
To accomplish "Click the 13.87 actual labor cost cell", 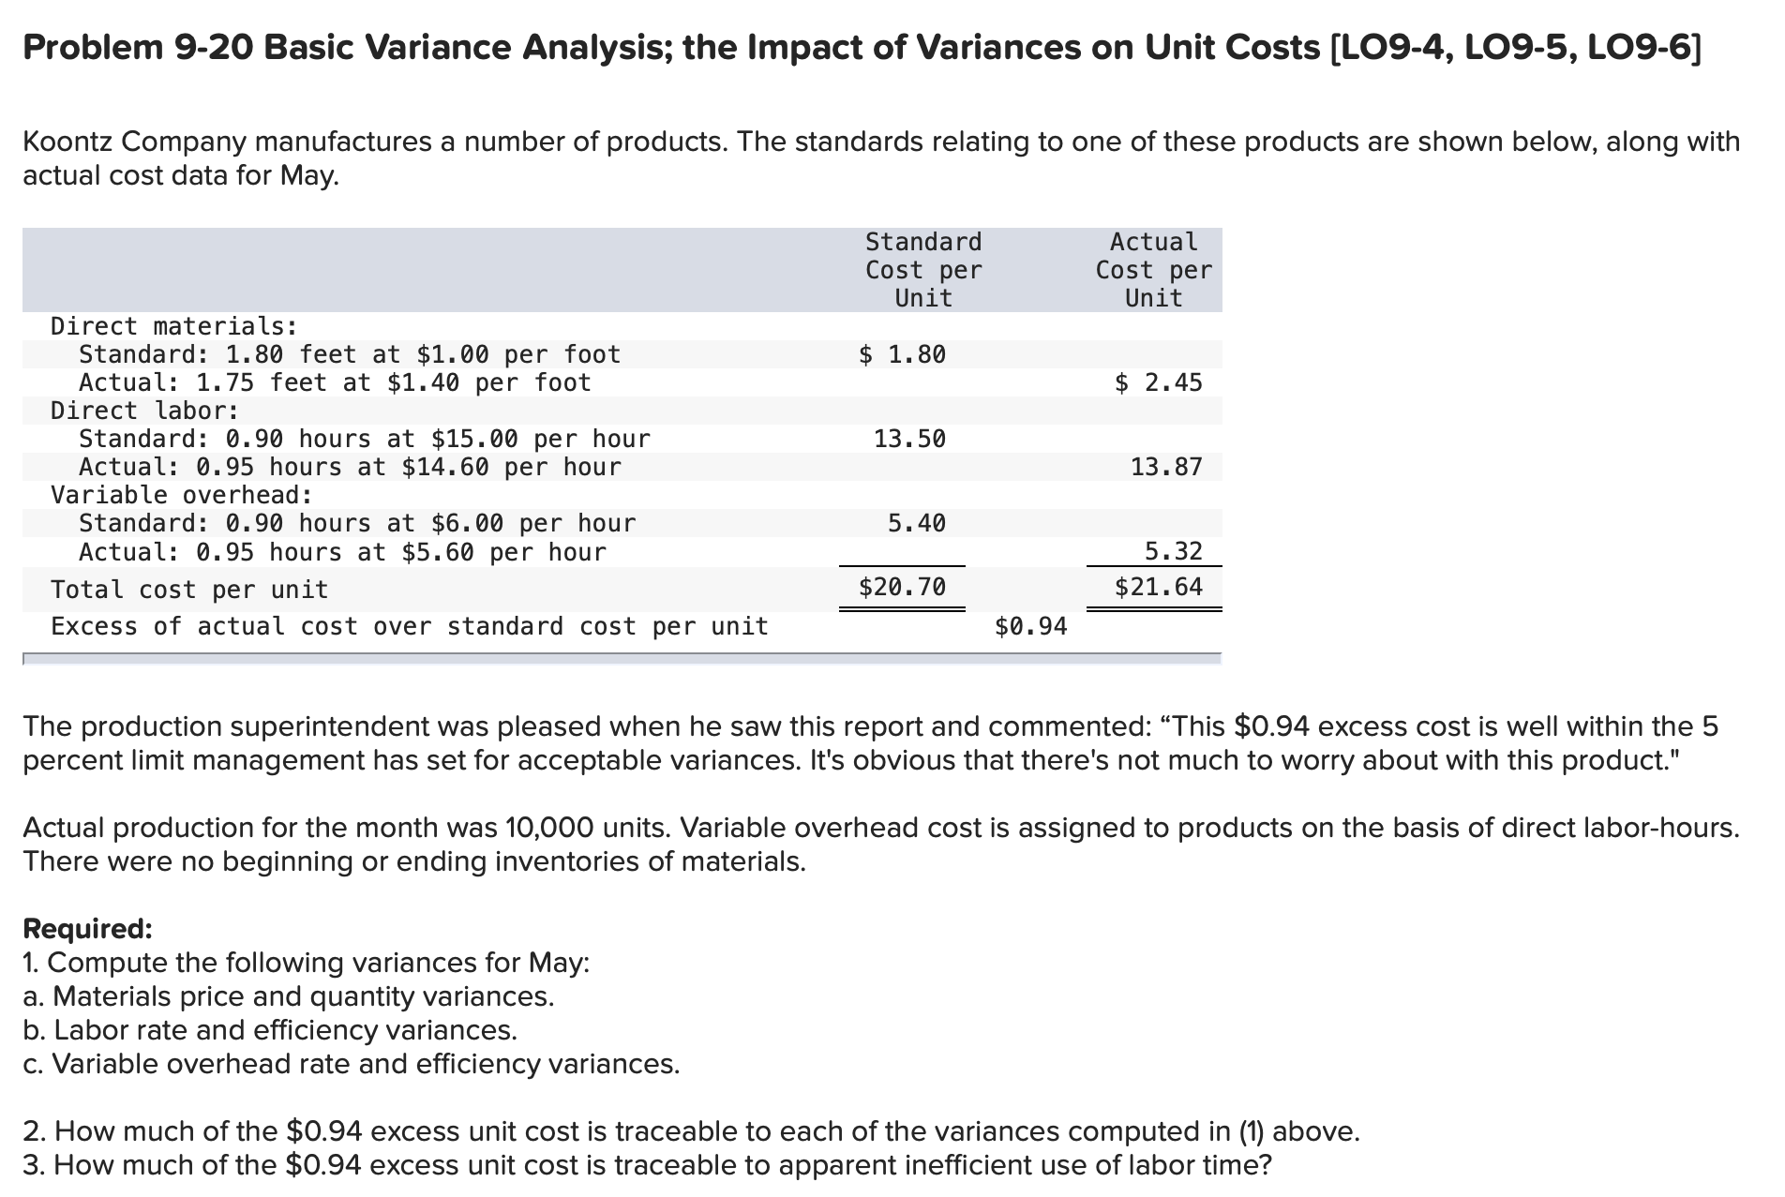I will pos(1167,466).
